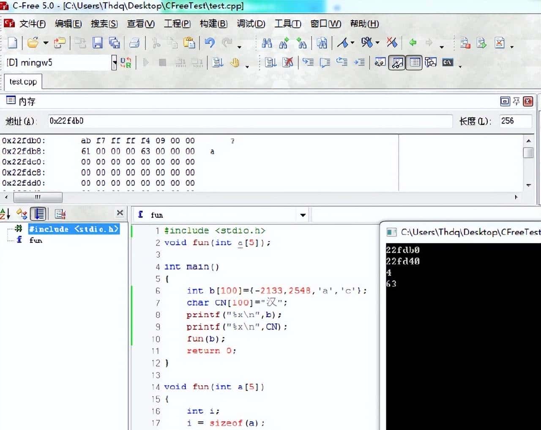Open the Find dialog via binoculars icon

pos(267,42)
